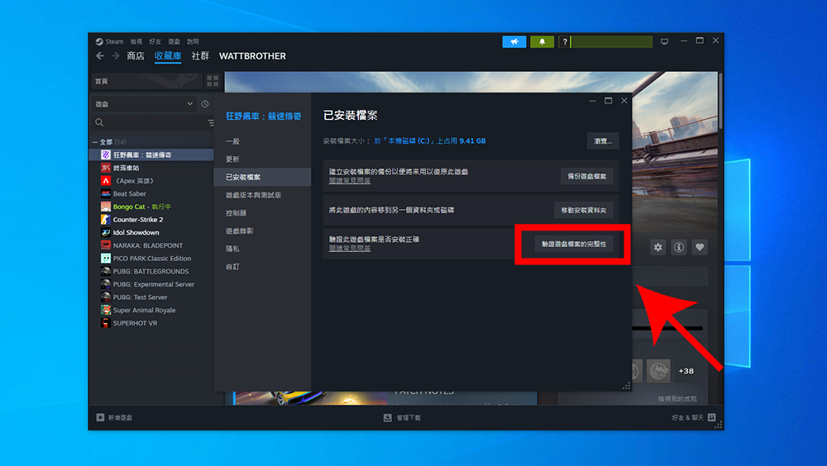Go back with the left arrow
Image resolution: width=827 pixels, height=466 pixels.
[100, 56]
